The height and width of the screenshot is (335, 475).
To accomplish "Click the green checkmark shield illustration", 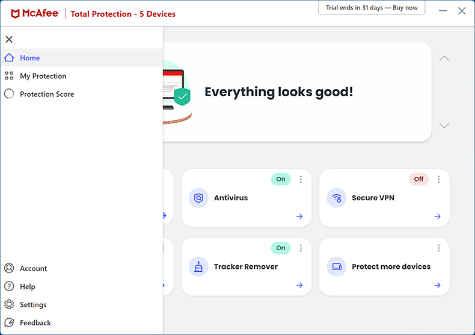I will tap(182, 96).
